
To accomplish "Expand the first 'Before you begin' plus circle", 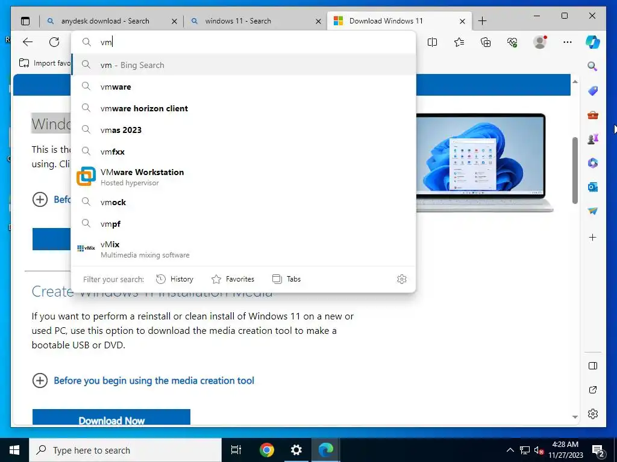I will (40, 199).
